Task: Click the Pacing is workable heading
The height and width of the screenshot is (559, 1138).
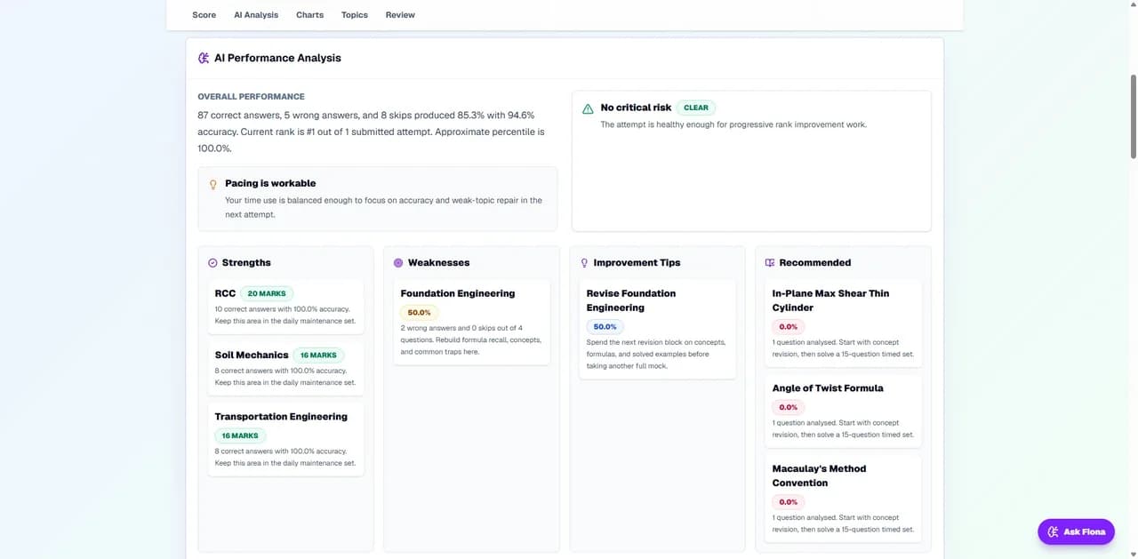Action: 270,183
